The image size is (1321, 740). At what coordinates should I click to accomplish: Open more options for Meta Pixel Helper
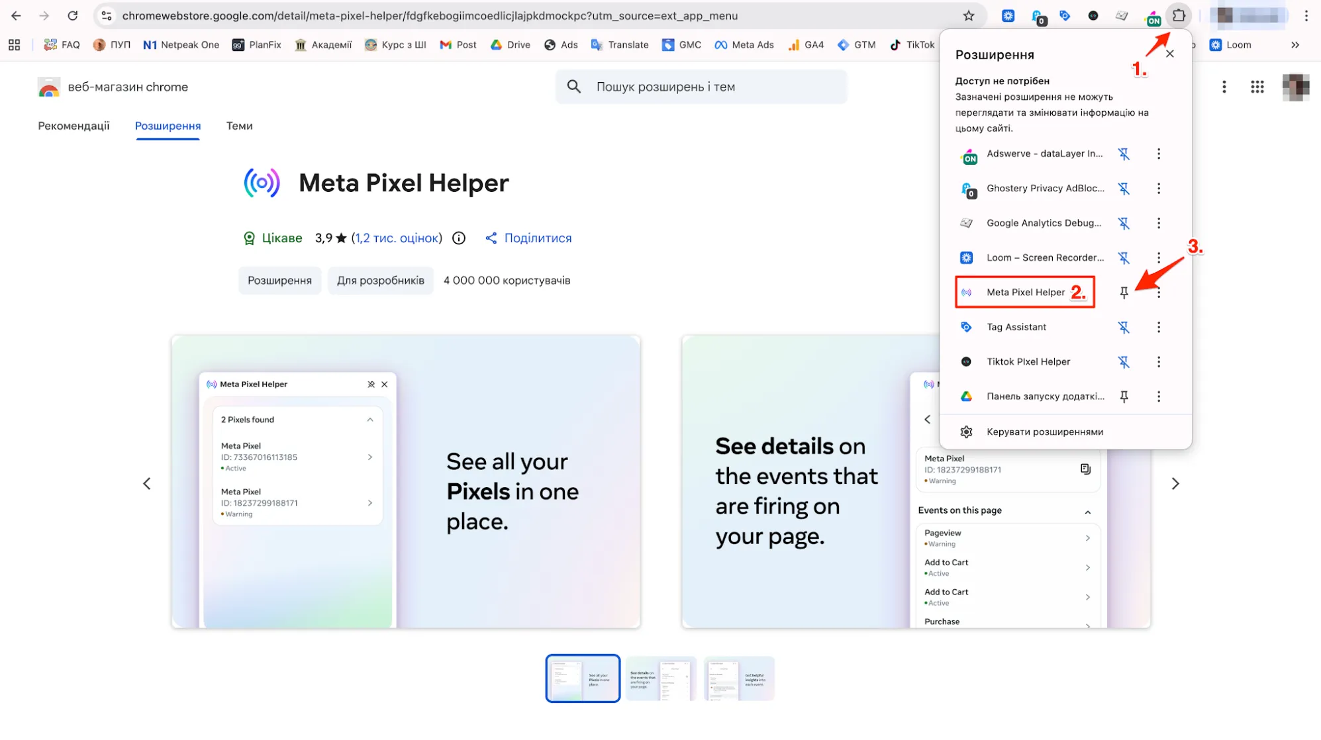pos(1159,293)
